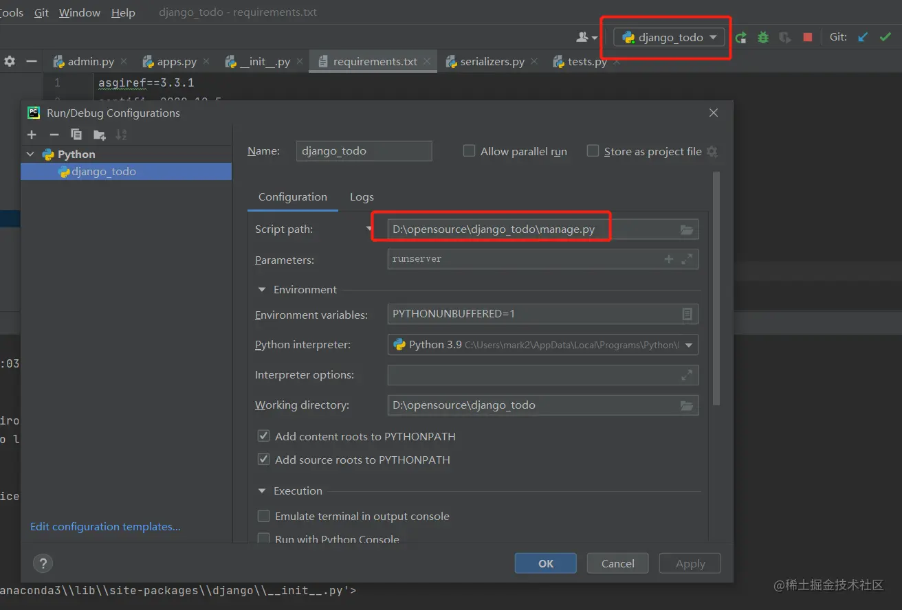Enable Allow parallel run
The image size is (902, 610).
click(x=469, y=151)
